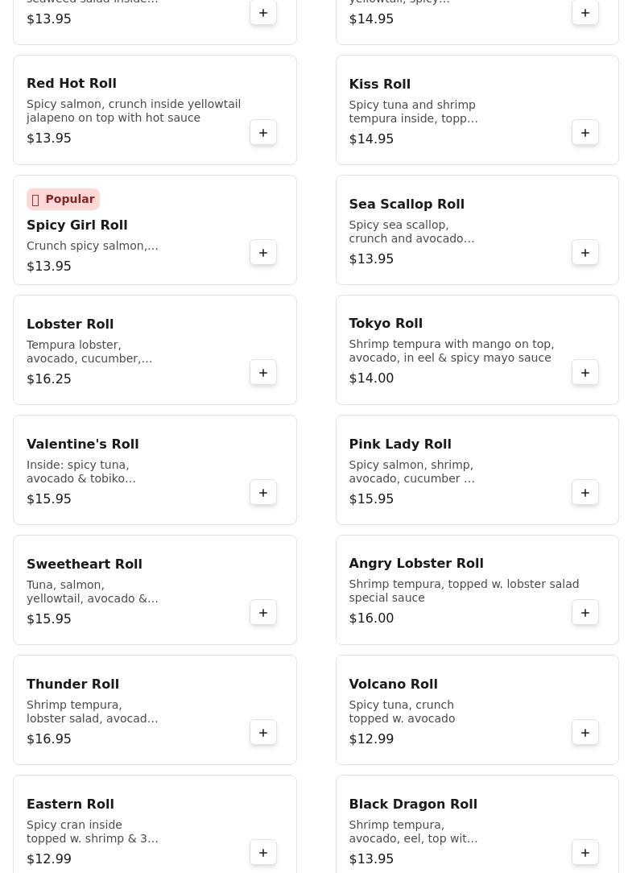Add Volcano Roll to cart
The image size is (632, 873).
(585, 733)
